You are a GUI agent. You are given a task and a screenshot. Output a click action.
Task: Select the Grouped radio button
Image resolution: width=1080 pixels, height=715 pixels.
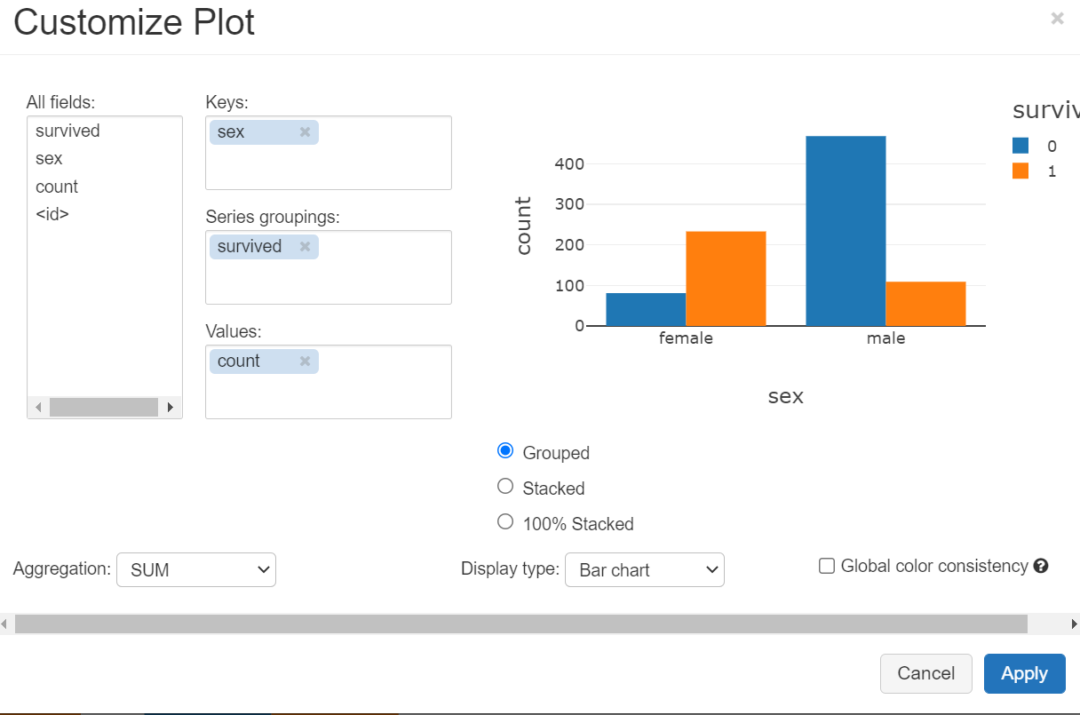[x=505, y=450]
